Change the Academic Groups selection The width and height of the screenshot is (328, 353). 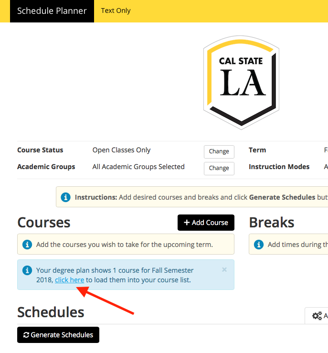[x=219, y=169]
